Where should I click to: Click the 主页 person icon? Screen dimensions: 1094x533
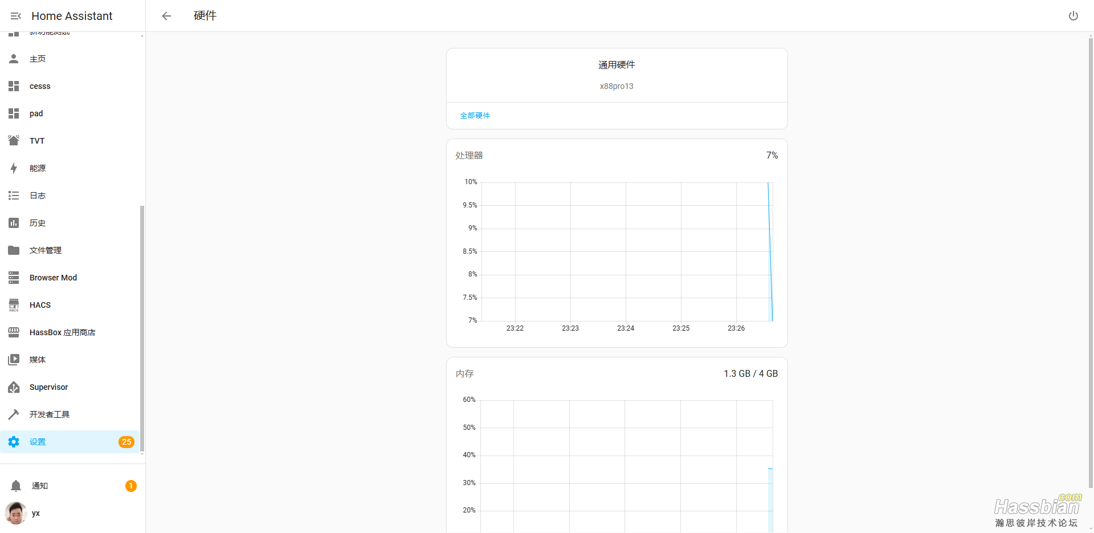click(x=14, y=59)
